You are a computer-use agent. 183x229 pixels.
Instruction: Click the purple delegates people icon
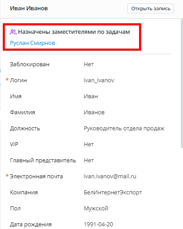click(x=13, y=32)
